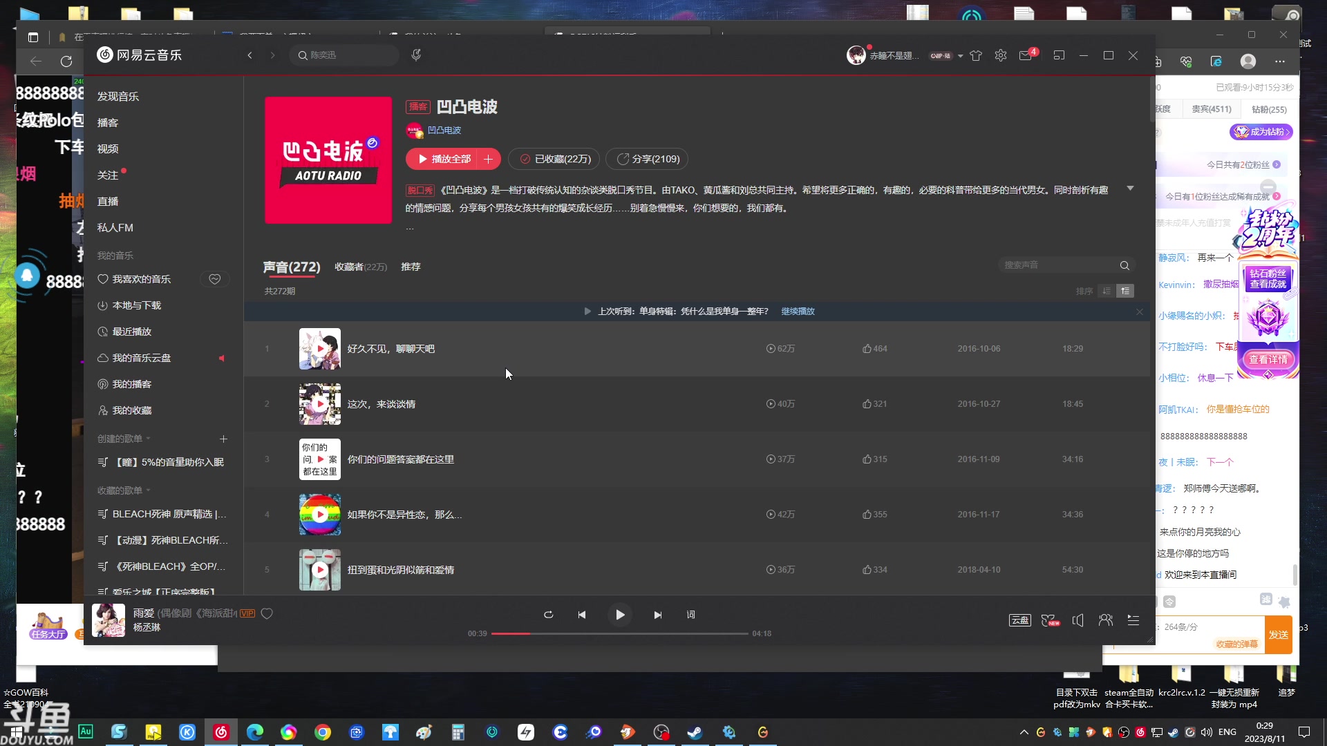Screen dimensions: 1327x746
Task: Switch to 推荐 tab
Action: [x=411, y=267]
